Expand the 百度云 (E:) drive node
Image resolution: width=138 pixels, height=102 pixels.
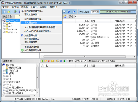click(4, 82)
